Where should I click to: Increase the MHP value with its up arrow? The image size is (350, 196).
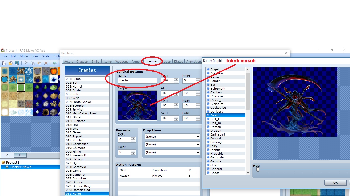176,79
